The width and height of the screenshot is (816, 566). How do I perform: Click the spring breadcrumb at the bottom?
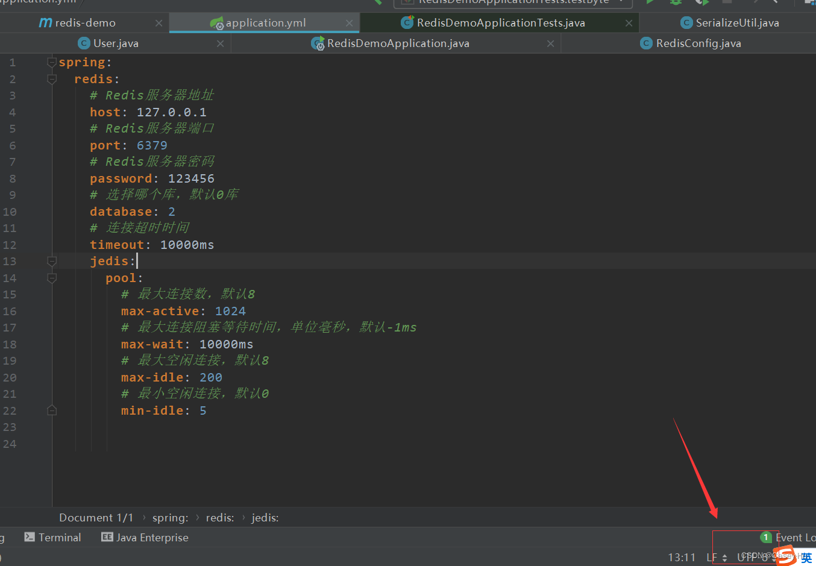[170, 517]
